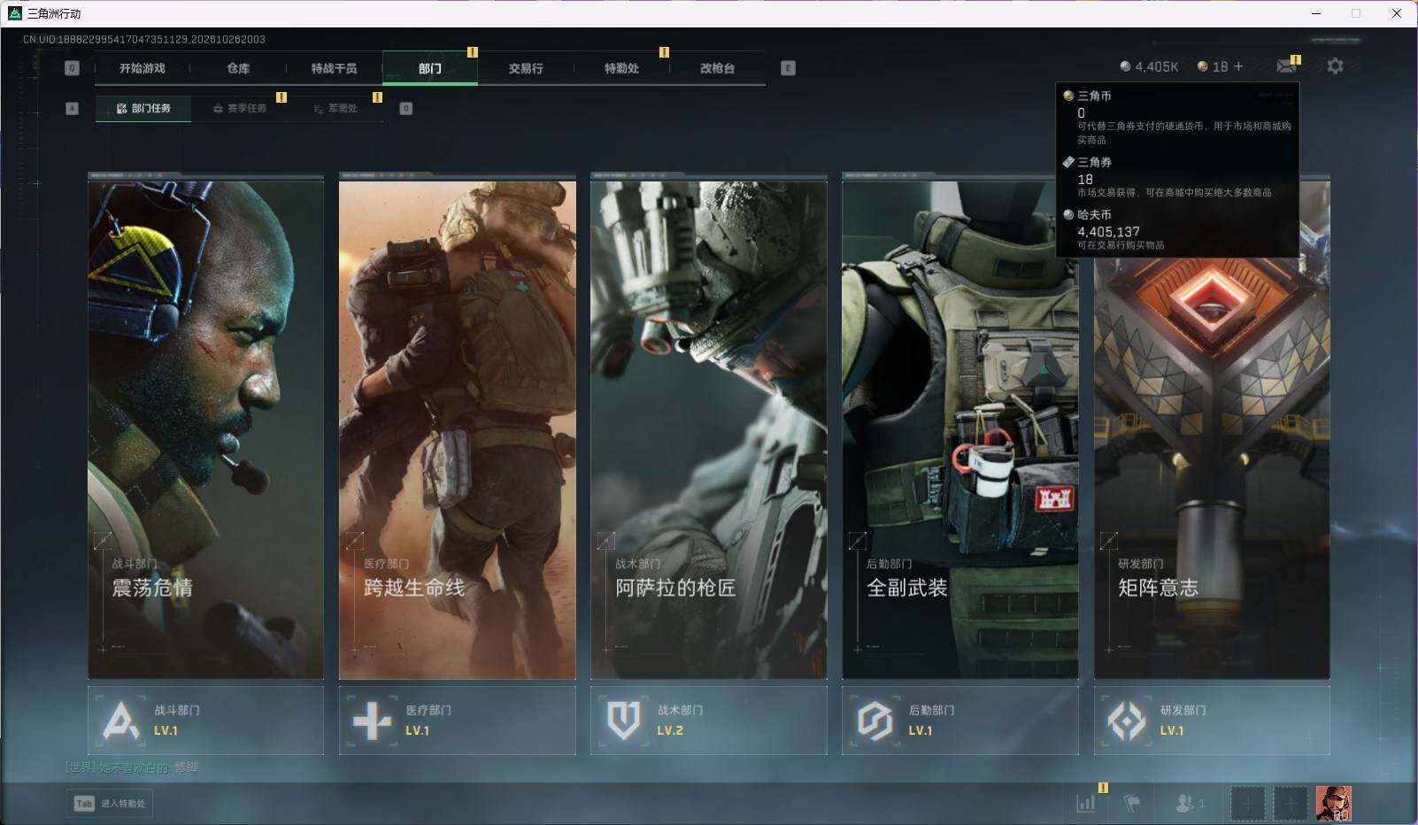The image size is (1418, 825).
Task: Click the Q key hint before 开始游戏
Action: click(72, 68)
